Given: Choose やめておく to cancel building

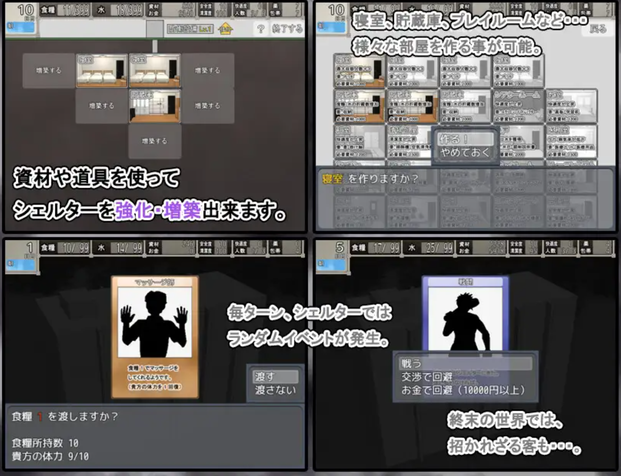Looking at the screenshot, I should coord(464,152).
